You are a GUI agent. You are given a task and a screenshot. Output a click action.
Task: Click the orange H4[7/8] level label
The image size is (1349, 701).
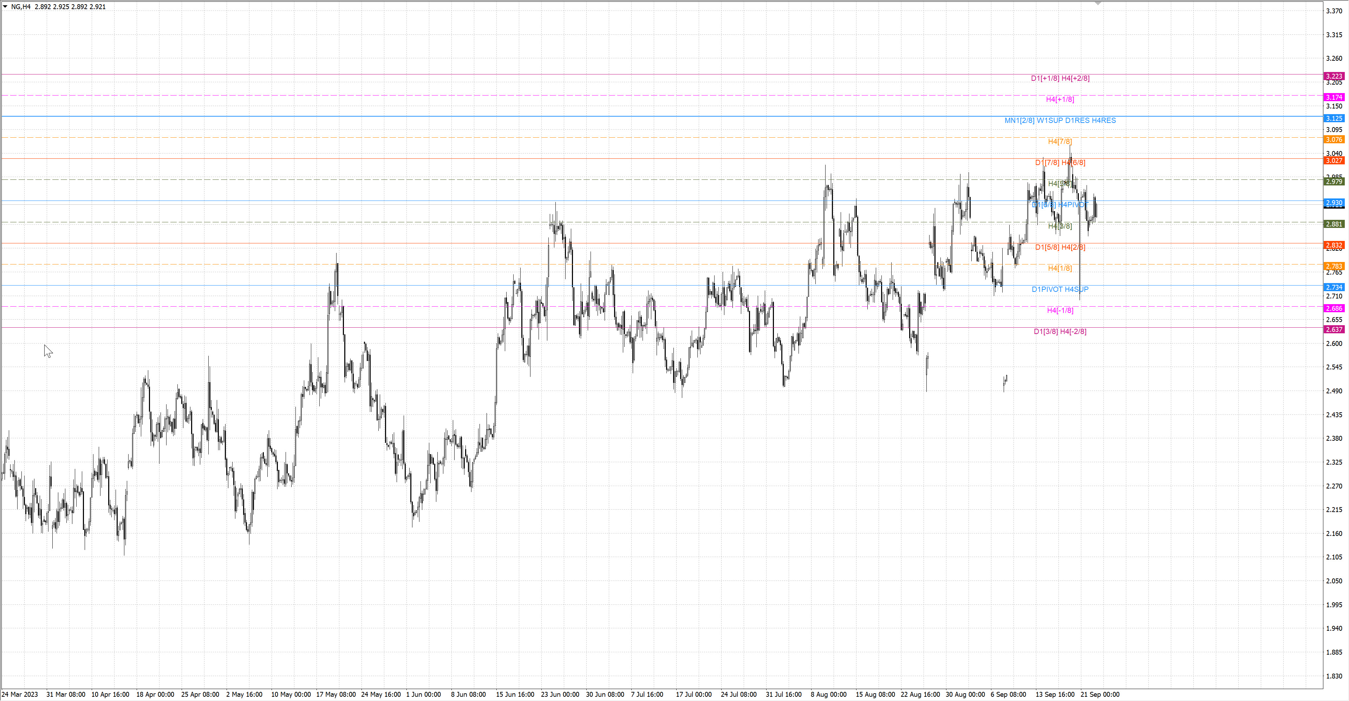[1060, 141]
